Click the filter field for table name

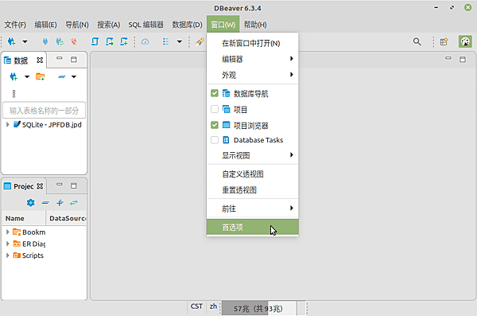tap(44, 111)
